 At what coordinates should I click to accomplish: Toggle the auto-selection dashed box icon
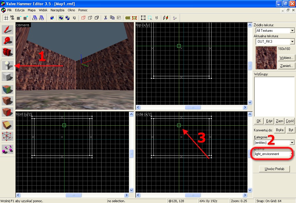(x=150, y=18)
